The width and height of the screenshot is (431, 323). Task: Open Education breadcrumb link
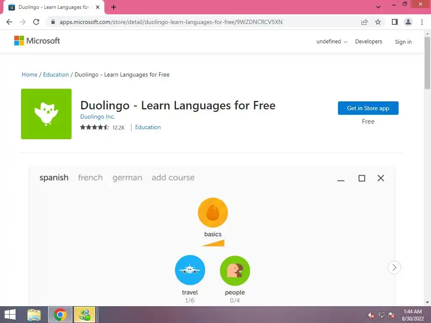56,74
